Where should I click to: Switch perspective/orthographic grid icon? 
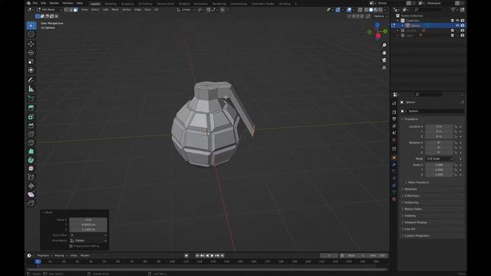tap(384, 67)
